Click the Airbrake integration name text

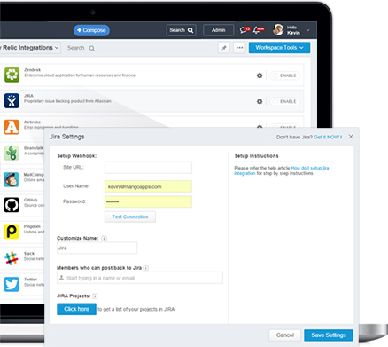point(33,122)
